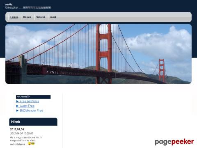
Task: Go to the Képek page
Action: 27,17
